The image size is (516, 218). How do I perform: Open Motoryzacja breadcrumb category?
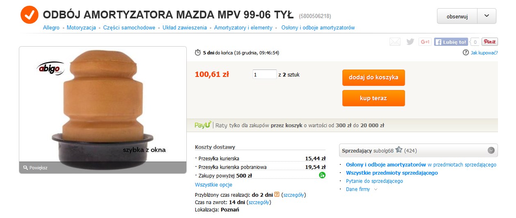[x=81, y=28]
